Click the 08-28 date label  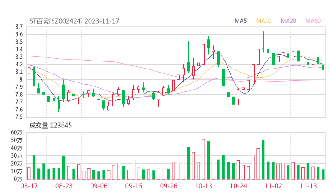pos(64,186)
